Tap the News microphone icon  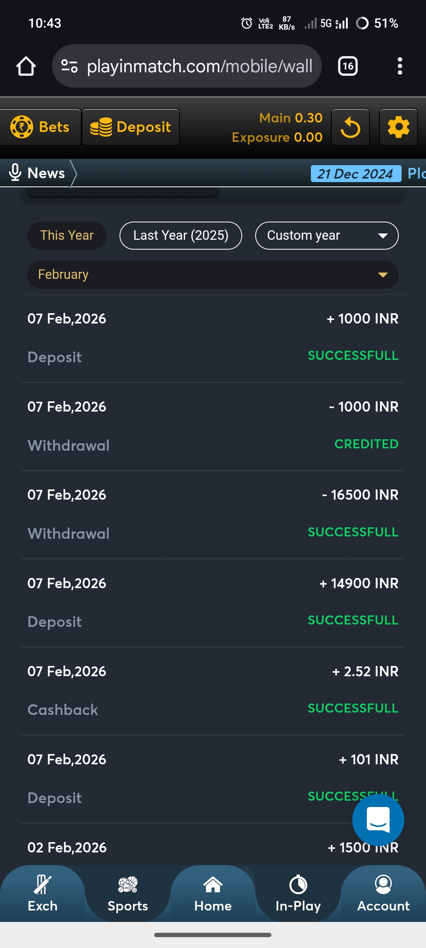pos(15,173)
